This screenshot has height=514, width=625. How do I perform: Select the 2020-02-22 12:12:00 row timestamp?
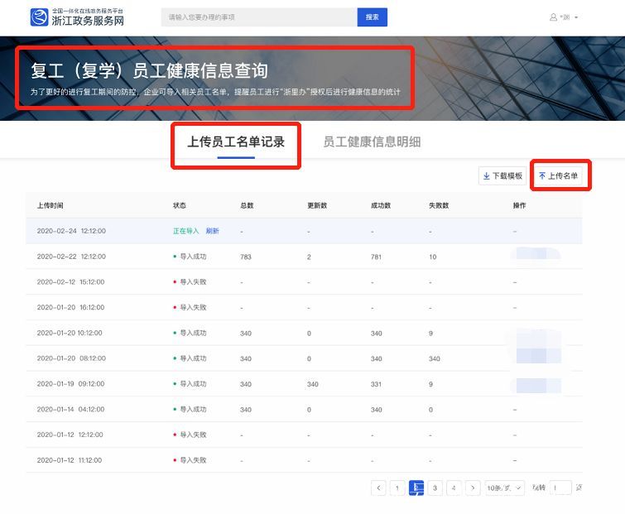click(71, 257)
